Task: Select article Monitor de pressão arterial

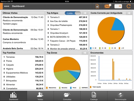Action: point(67,48)
